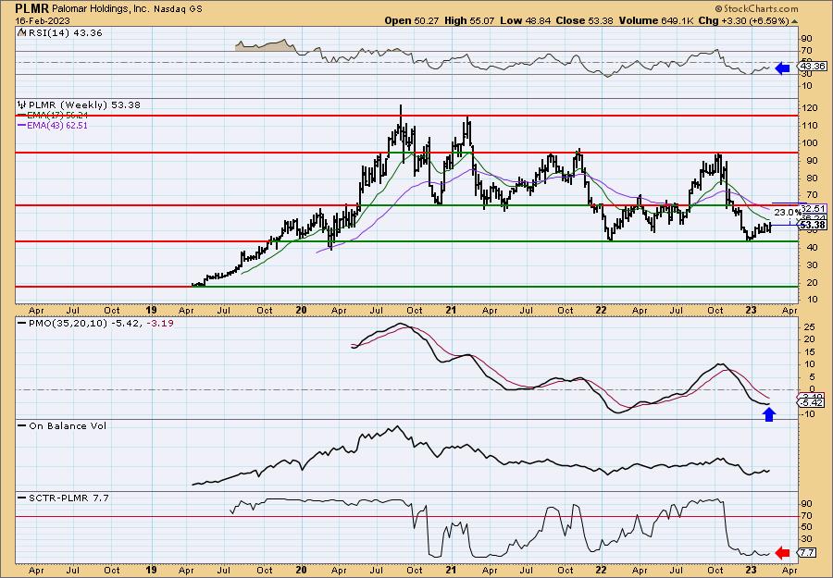Click the 7.7 SCTR value tag on the right axis
Screen dimensions: 833x578
[x=807, y=553]
